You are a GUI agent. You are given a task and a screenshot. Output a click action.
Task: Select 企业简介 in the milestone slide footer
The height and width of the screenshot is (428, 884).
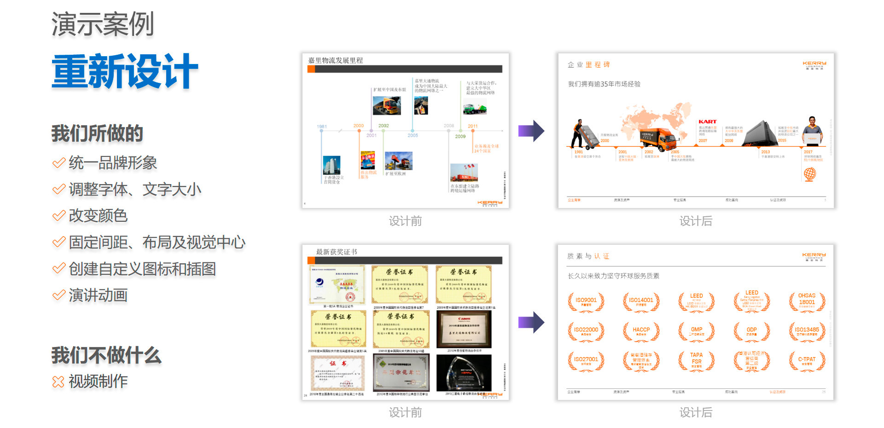[574, 200]
